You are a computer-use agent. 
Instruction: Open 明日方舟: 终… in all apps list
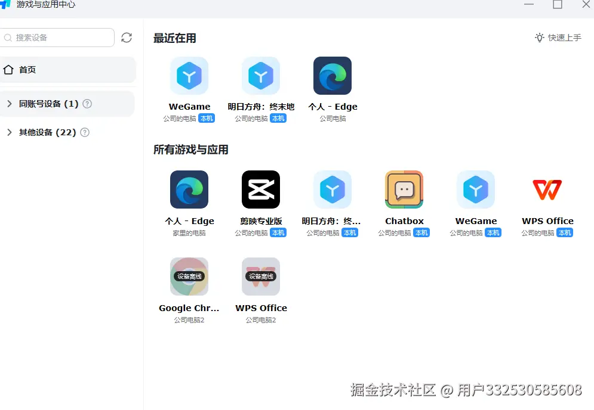[x=333, y=190]
